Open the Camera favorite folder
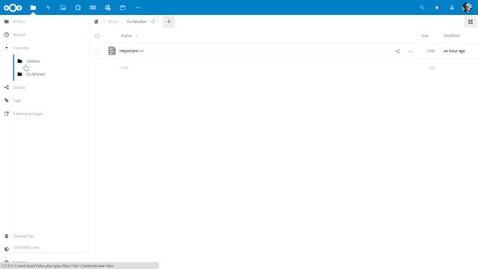The width and height of the screenshot is (478, 269). pyautogui.click(x=33, y=61)
